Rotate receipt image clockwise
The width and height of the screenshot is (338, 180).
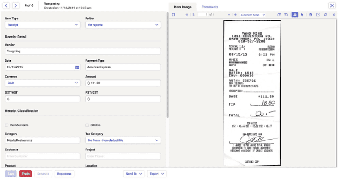(x=279, y=15)
